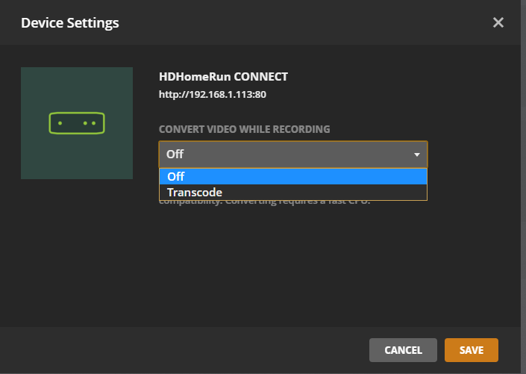Choose the Transcode option
The width and height of the screenshot is (526, 374).
pos(293,193)
